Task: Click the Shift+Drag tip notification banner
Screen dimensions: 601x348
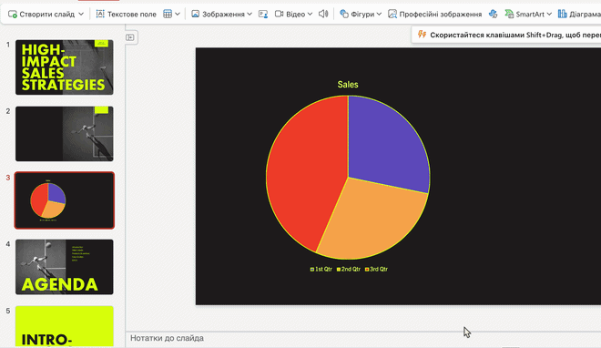Action: 506,35
